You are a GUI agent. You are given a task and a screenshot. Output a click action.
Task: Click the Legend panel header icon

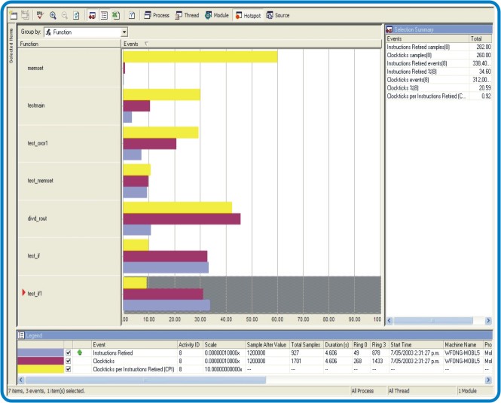[21, 335]
